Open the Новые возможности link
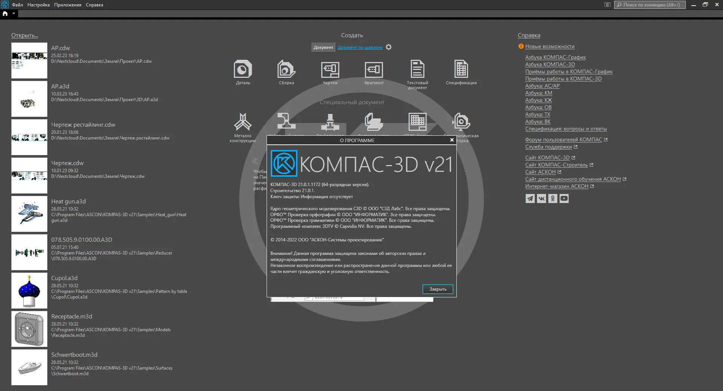Image resolution: width=723 pixels, height=391 pixels. pyautogui.click(x=550, y=46)
